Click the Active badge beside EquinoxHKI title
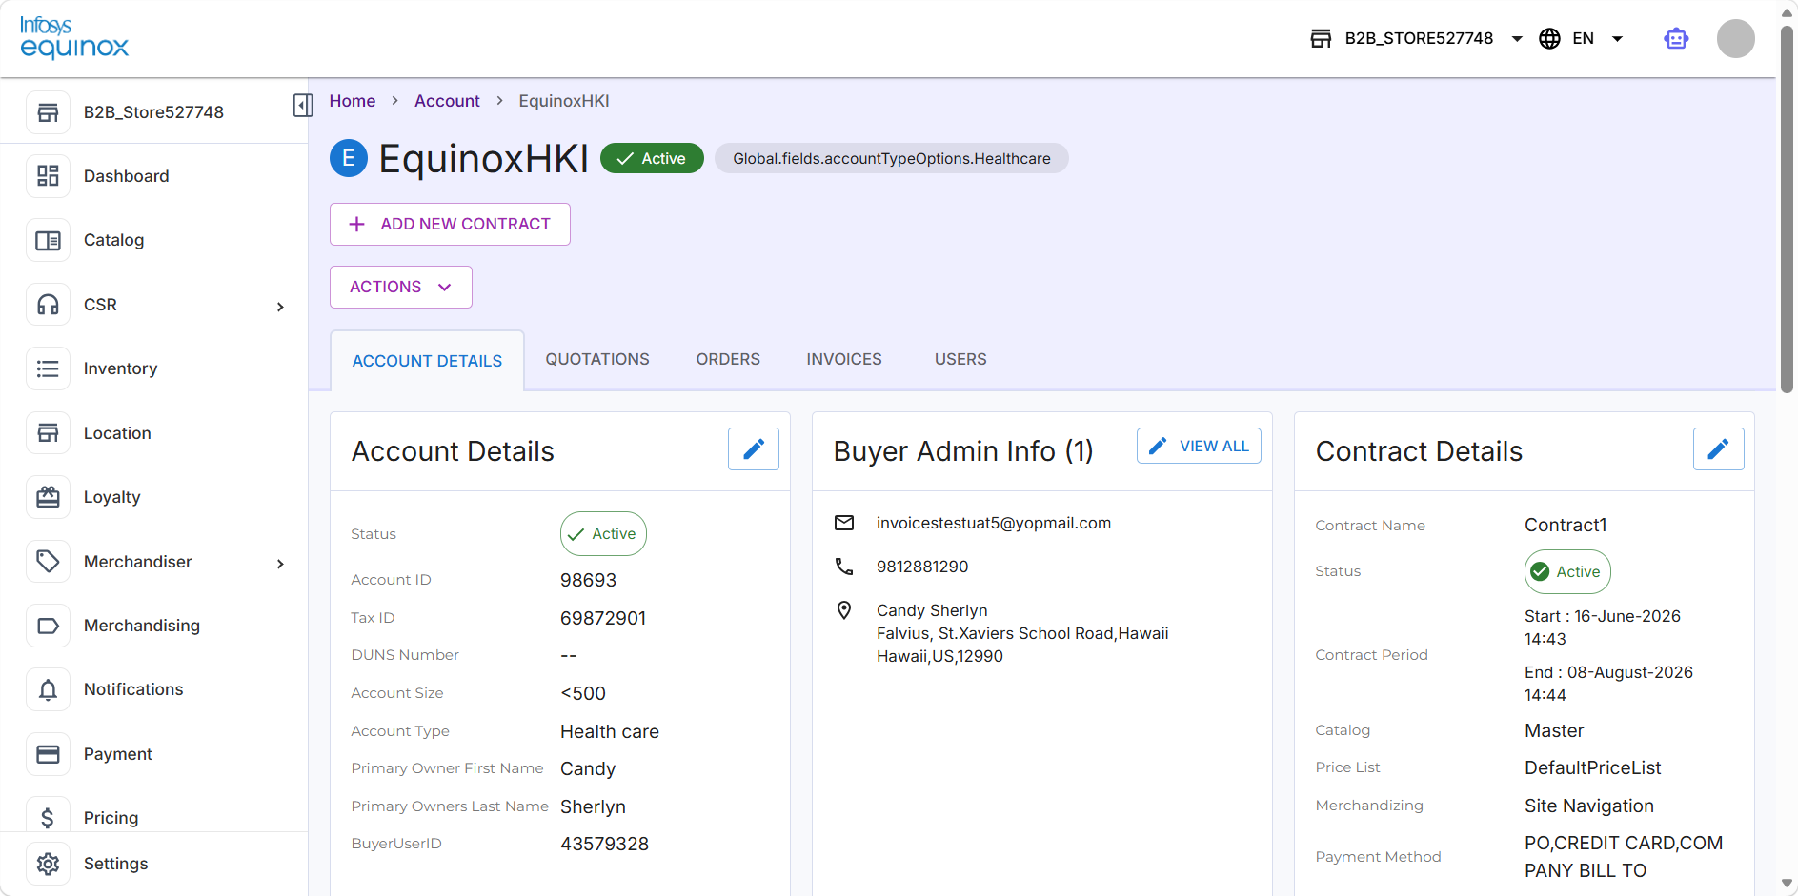Viewport: 1798px width, 896px height. point(652,158)
